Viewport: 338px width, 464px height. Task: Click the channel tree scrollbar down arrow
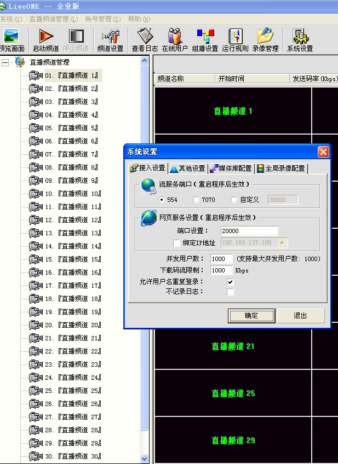point(145,459)
